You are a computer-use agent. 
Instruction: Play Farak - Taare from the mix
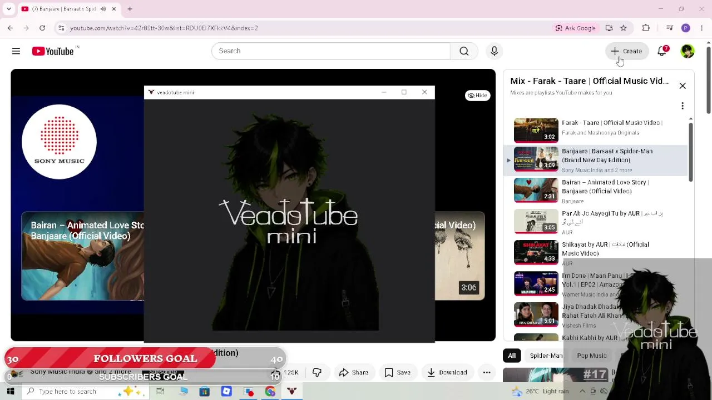coord(595,129)
